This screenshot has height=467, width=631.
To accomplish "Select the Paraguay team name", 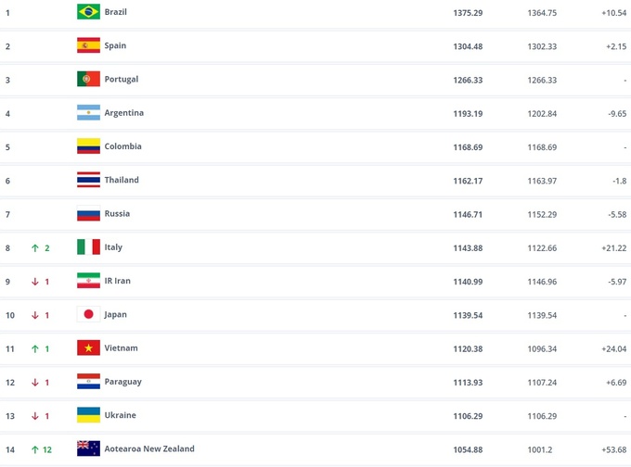I will [x=122, y=382].
